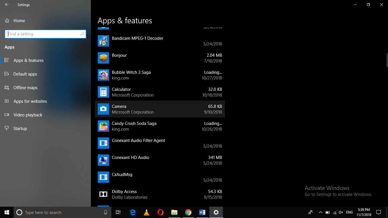Select Apps & features in sidebar
388x218 pixels.
45,60
